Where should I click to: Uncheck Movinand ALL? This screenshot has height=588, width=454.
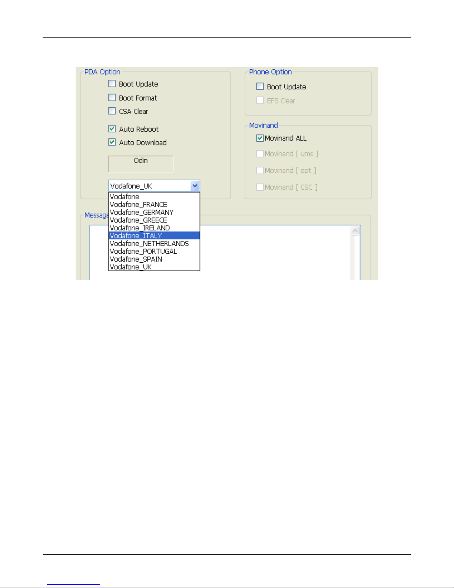tap(260, 138)
